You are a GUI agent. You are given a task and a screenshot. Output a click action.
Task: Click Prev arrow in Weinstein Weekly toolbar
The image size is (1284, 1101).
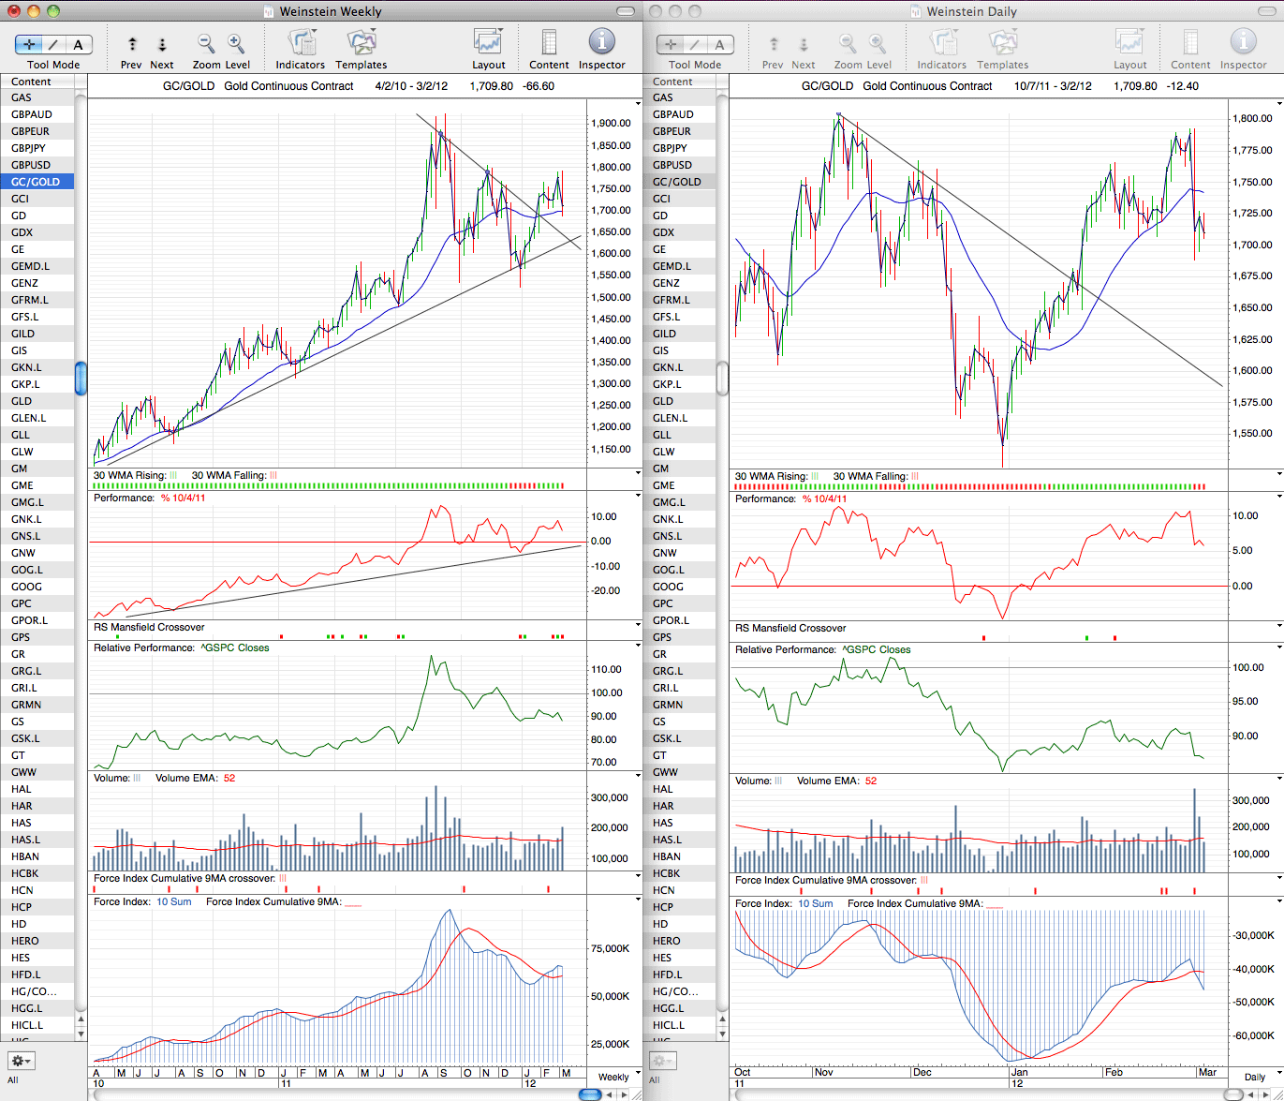click(x=132, y=44)
